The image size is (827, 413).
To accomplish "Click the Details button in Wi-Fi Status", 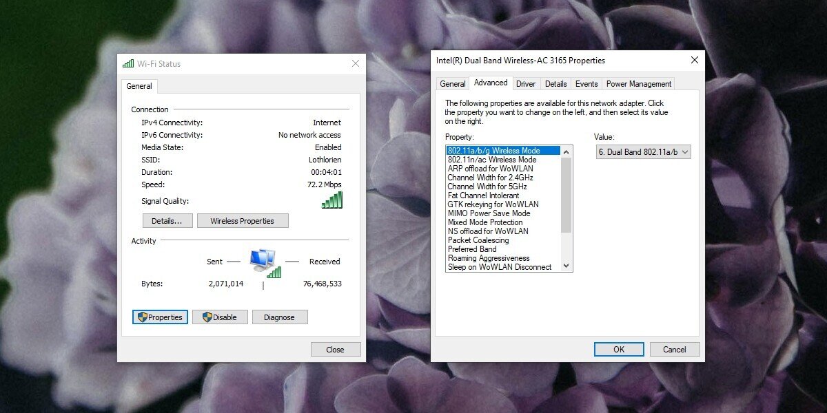I will pos(167,220).
